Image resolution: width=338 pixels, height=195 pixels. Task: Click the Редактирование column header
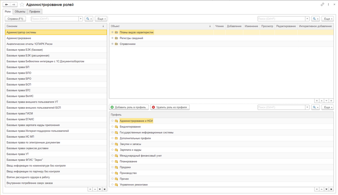(x=286, y=26)
